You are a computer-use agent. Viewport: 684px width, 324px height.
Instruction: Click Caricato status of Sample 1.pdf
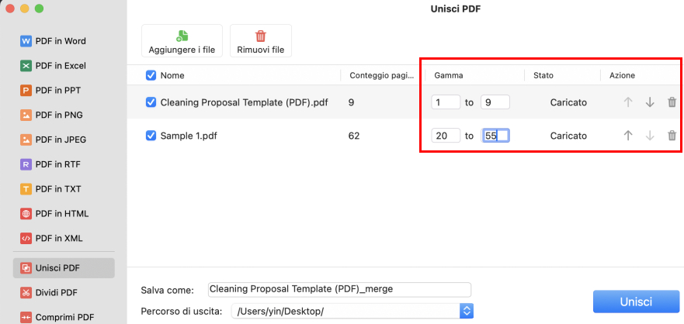point(568,136)
